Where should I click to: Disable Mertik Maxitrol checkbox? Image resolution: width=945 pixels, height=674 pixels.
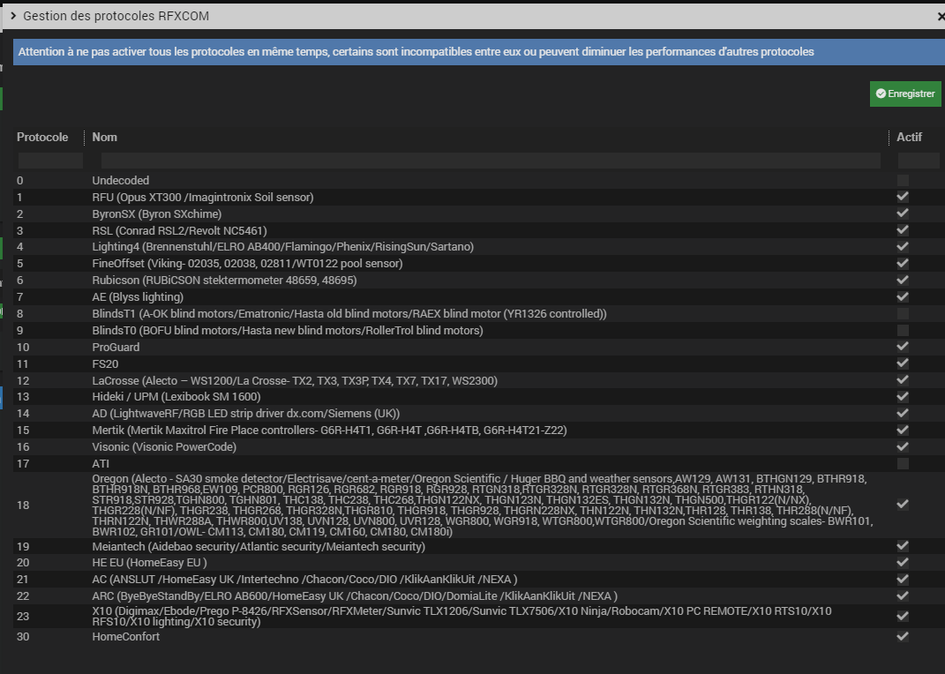[x=903, y=430]
